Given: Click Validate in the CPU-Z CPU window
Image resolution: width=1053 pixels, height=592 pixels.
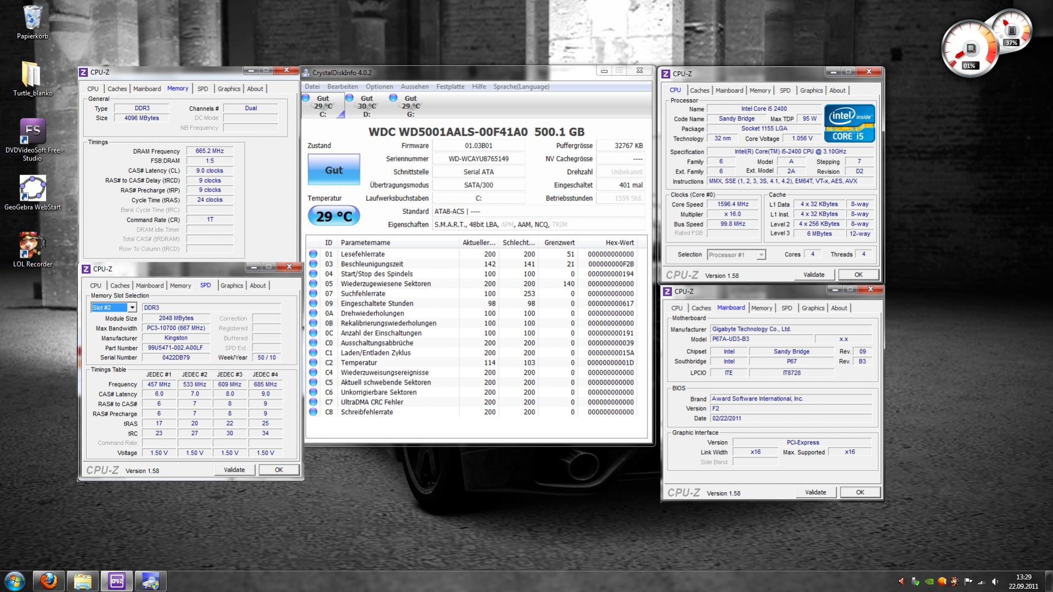Looking at the screenshot, I should pyautogui.click(x=814, y=275).
